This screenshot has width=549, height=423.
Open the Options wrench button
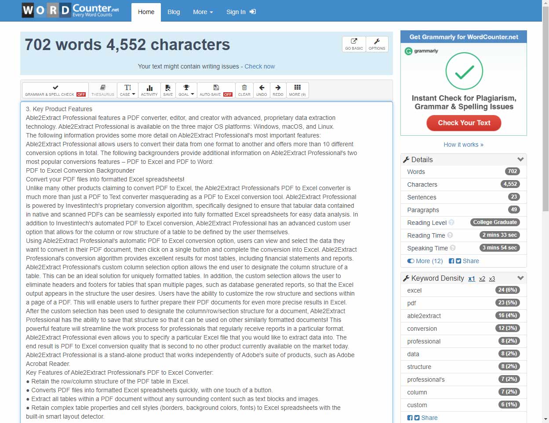377,44
